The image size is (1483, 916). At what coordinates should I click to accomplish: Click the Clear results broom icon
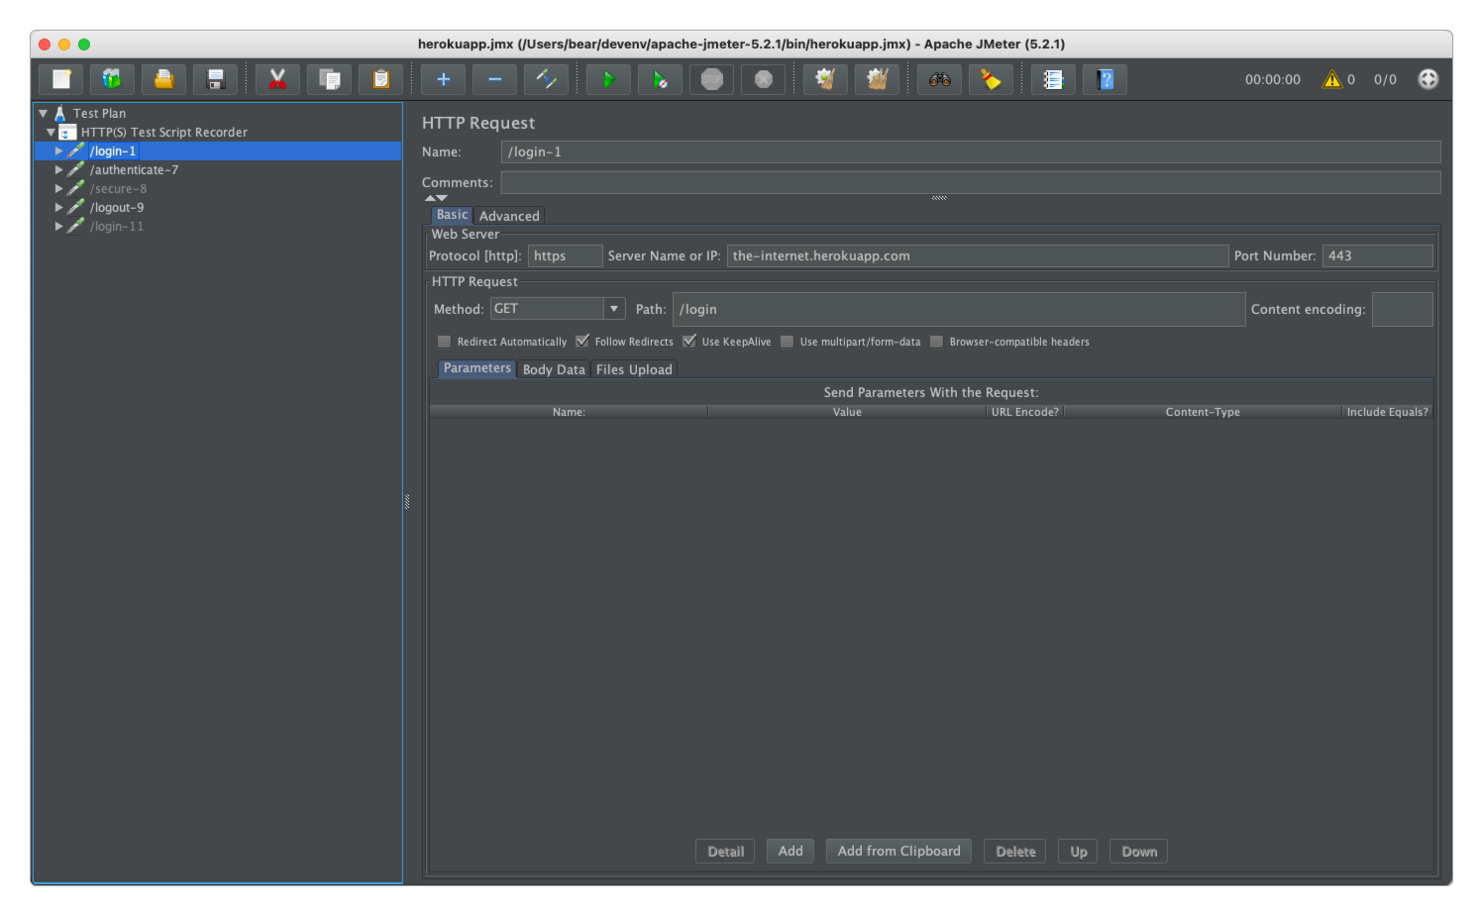coord(825,79)
